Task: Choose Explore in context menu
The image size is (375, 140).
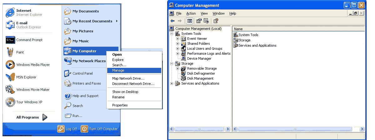Action: (x=134, y=60)
